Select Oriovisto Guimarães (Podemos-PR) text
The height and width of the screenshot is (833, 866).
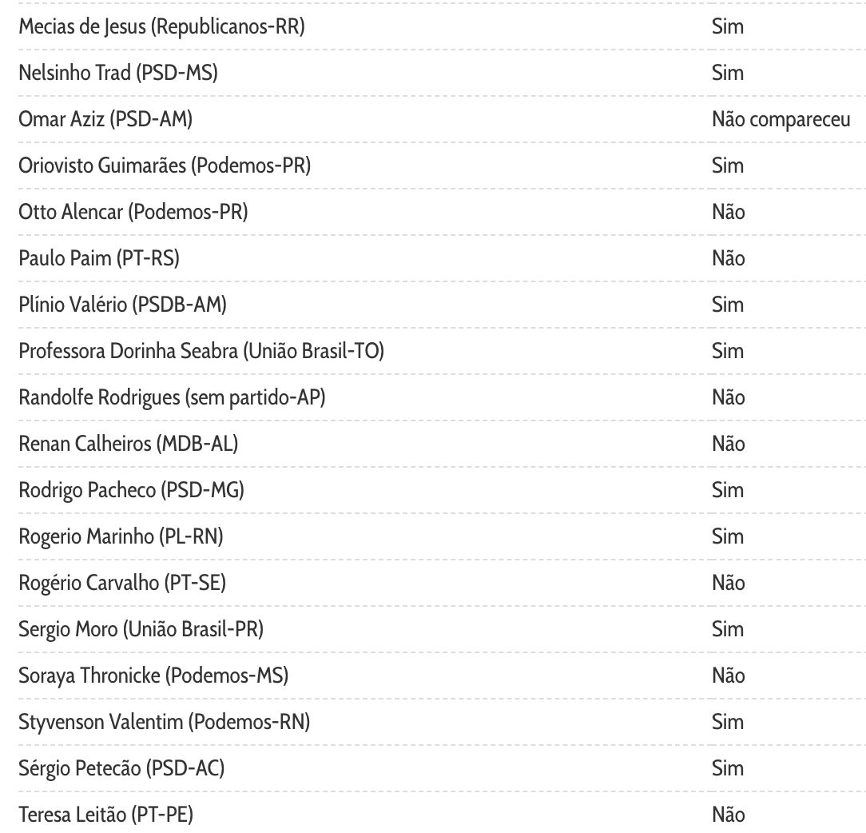[x=165, y=166]
